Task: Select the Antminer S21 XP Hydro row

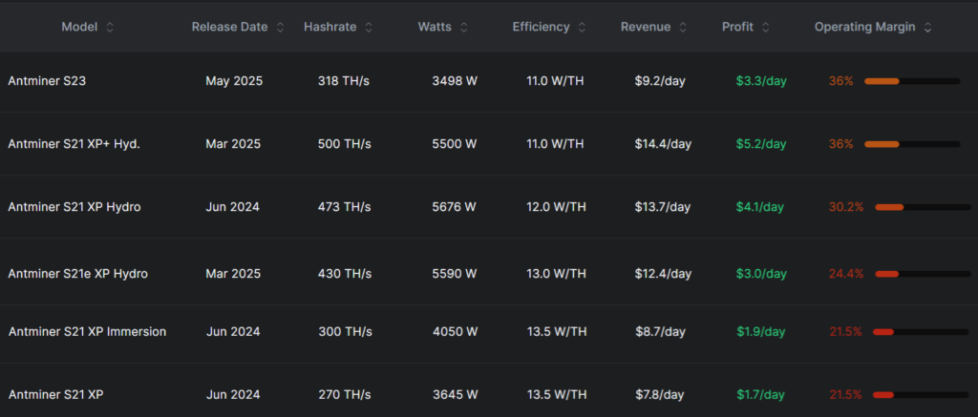Action: click(74, 207)
